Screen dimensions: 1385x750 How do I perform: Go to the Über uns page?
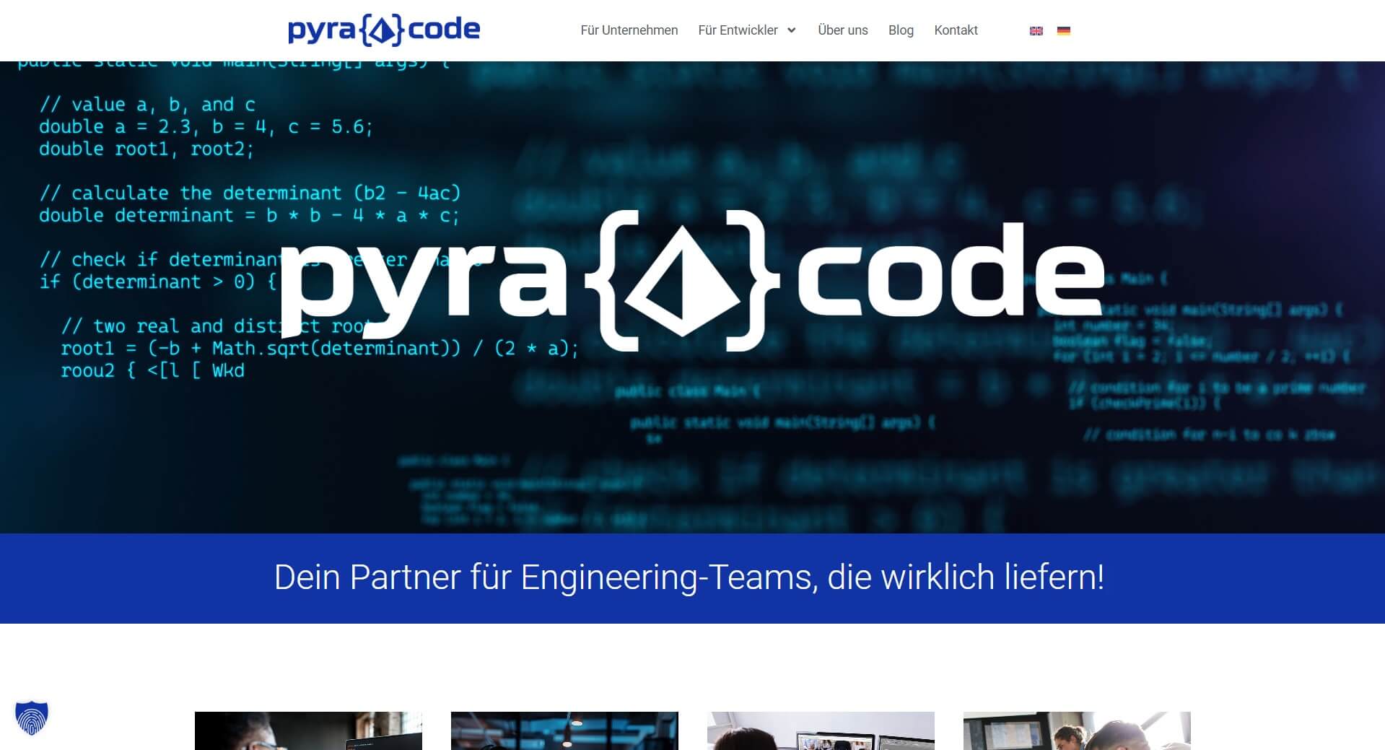842,30
